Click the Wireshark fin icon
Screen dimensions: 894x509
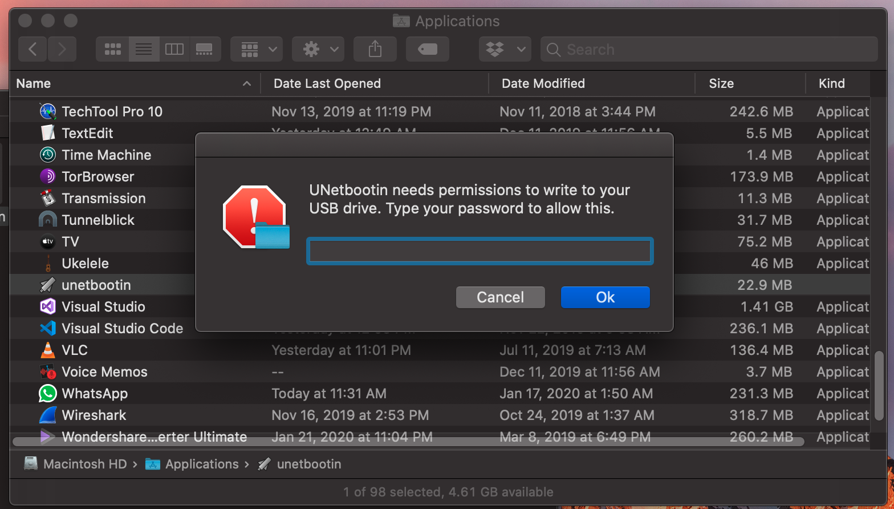(48, 415)
